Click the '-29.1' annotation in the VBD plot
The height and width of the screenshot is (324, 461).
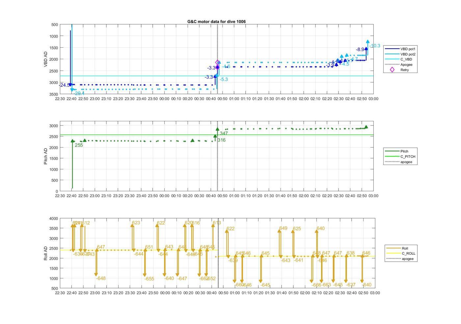point(79,94)
